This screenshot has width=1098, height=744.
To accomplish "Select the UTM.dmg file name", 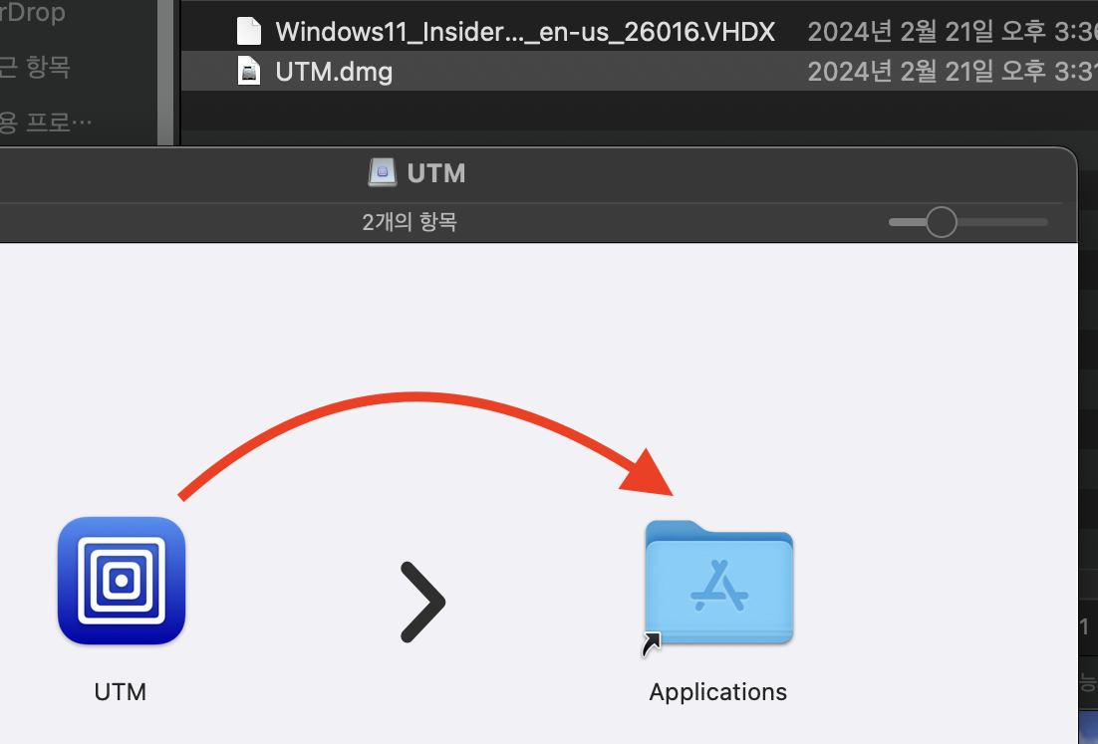I will tap(334, 72).
